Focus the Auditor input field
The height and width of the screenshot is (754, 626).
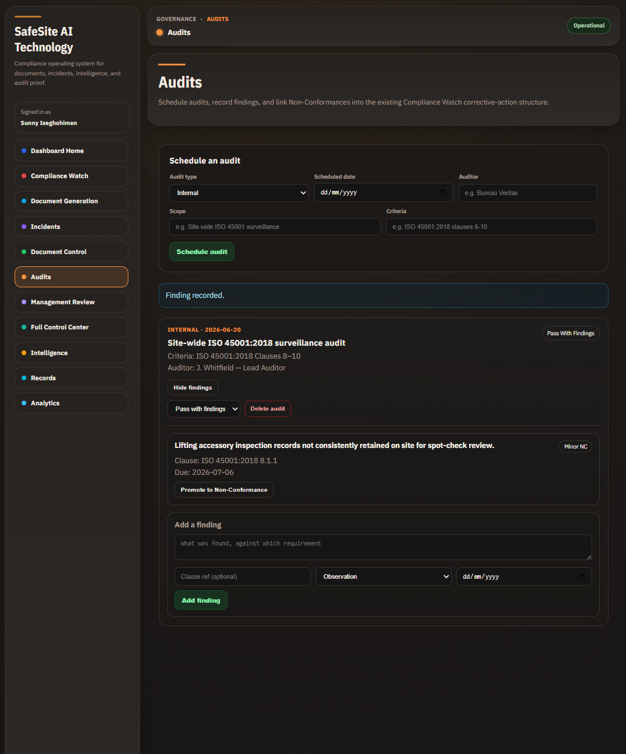click(x=528, y=193)
